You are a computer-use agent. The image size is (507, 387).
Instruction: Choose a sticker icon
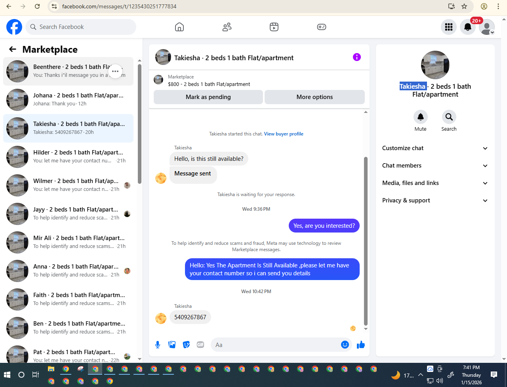point(186,345)
